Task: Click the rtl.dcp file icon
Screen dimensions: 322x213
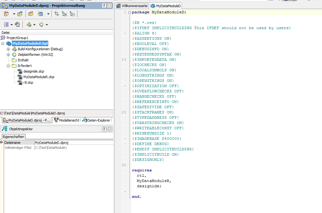Action: click(x=20, y=82)
